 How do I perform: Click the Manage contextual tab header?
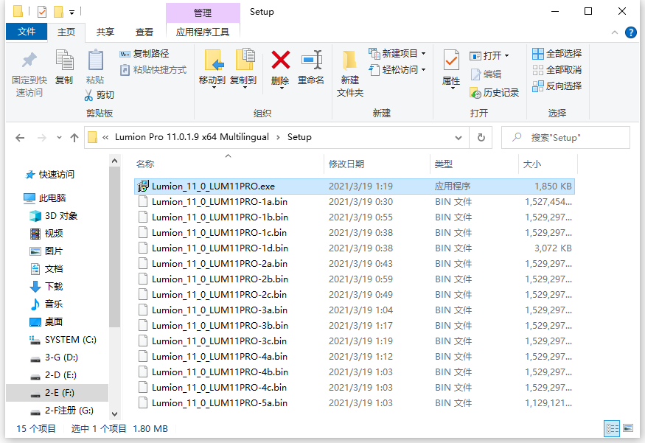[x=203, y=13]
